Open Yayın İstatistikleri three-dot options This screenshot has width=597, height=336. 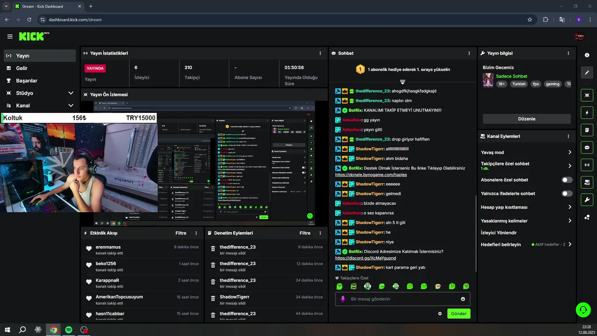(x=320, y=53)
